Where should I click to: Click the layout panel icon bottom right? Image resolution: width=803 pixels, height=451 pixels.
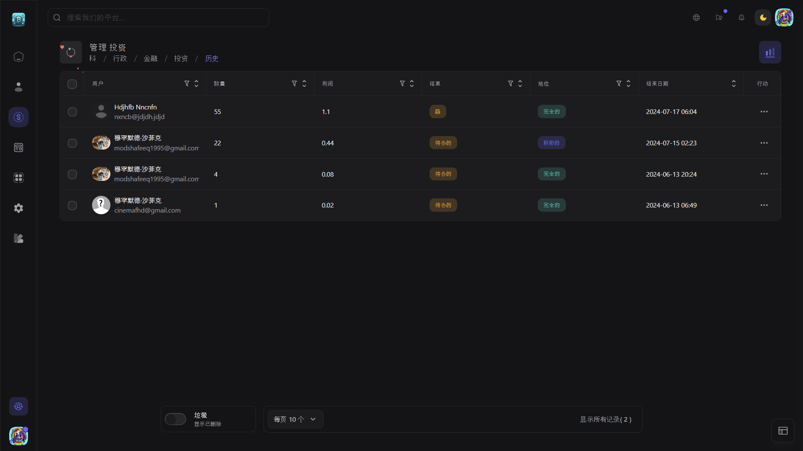(783, 431)
